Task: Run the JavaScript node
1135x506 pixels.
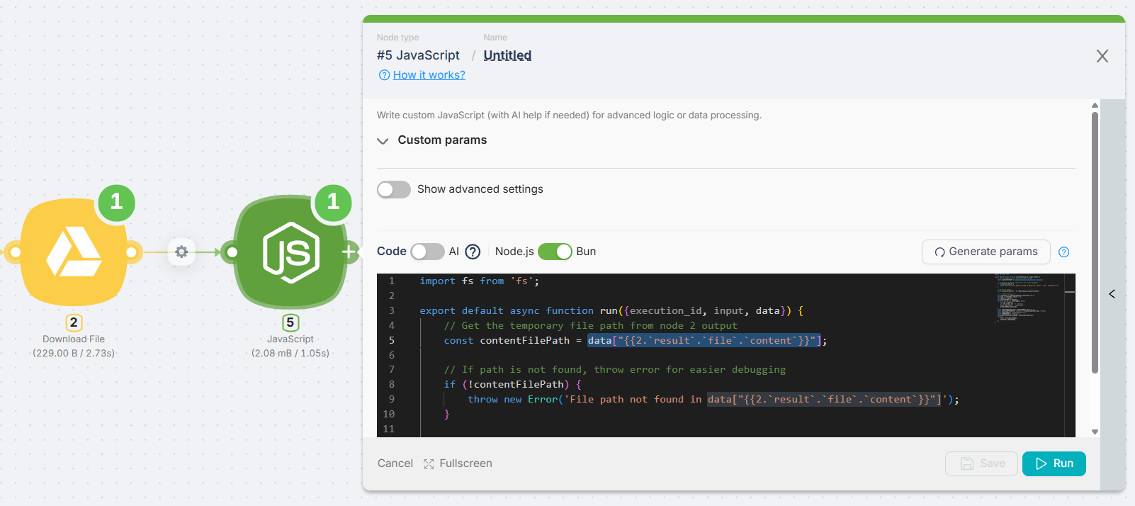Action: click(x=1054, y=463)
